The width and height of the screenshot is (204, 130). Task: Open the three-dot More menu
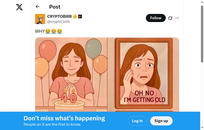coord(177,18)
